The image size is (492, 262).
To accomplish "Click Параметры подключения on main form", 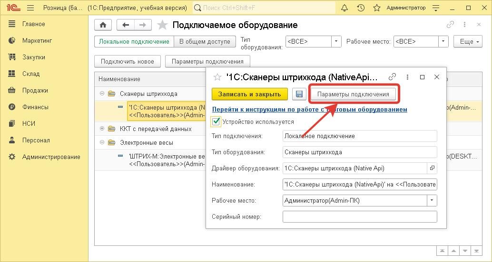I will (x=207, y=61).
